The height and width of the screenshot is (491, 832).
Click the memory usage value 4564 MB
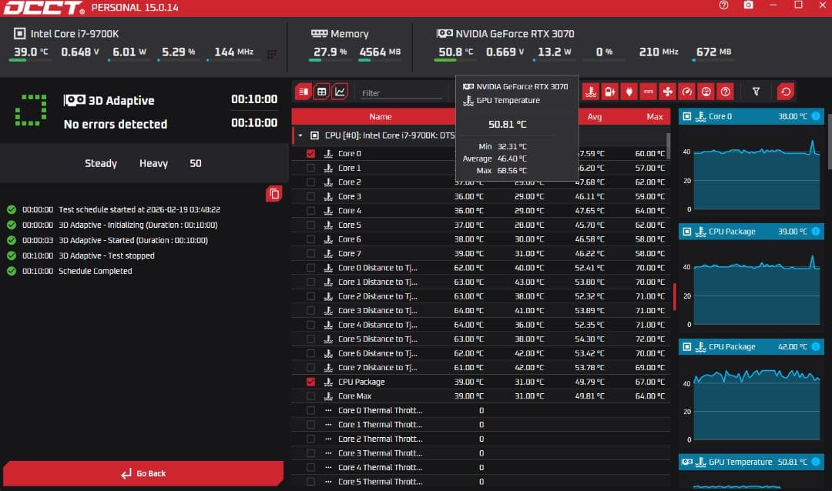point(380,52)
